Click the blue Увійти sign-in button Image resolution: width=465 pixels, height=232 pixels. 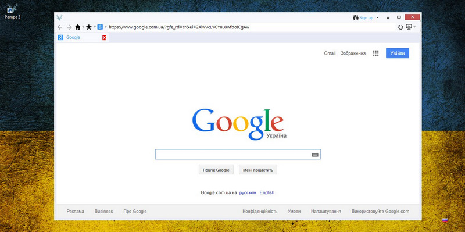398,53
